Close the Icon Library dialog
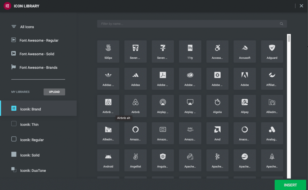The height and width of the screenshot is (190, 308). (301, 6)
